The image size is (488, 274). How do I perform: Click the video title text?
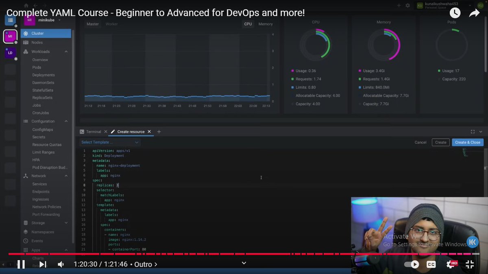point(156,13)
